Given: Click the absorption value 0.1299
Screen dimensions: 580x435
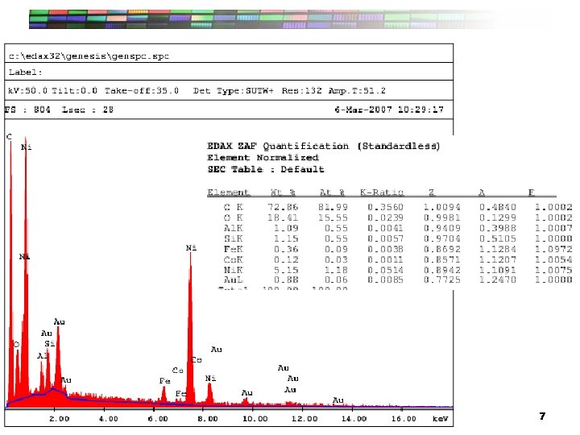Looking at the screenshot, I should [498, 217].
